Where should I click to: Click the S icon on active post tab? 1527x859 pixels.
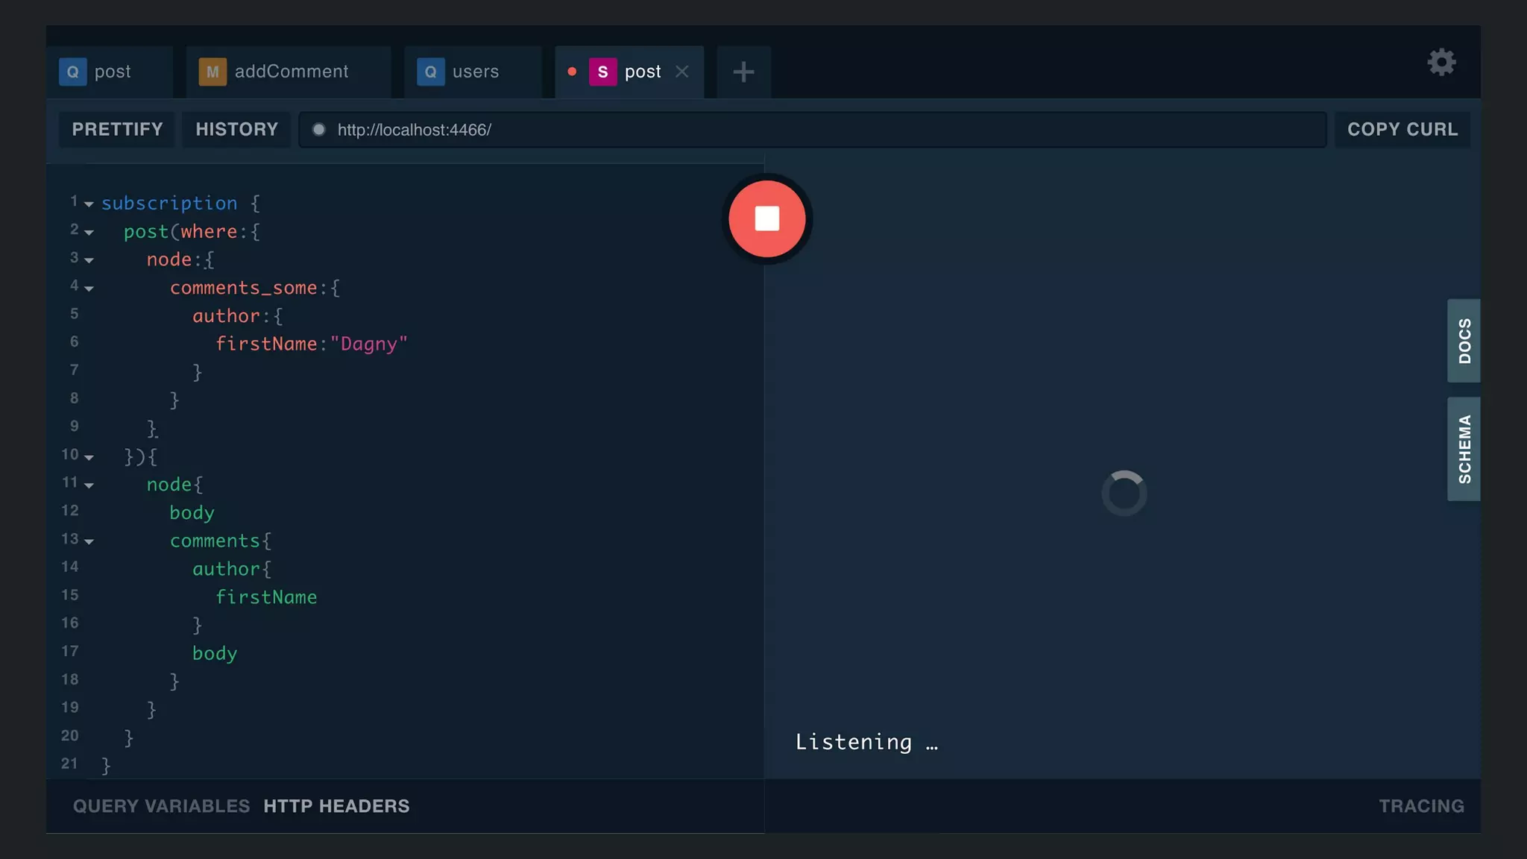click(602, 72)
